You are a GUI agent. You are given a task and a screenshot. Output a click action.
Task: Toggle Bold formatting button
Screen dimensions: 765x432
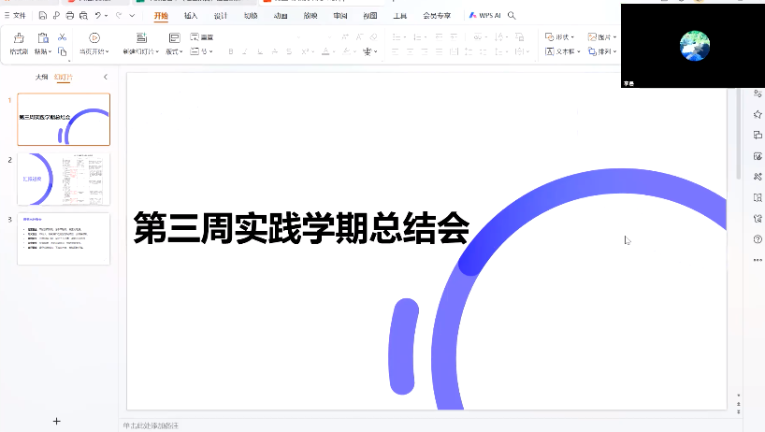pos(231,51)
